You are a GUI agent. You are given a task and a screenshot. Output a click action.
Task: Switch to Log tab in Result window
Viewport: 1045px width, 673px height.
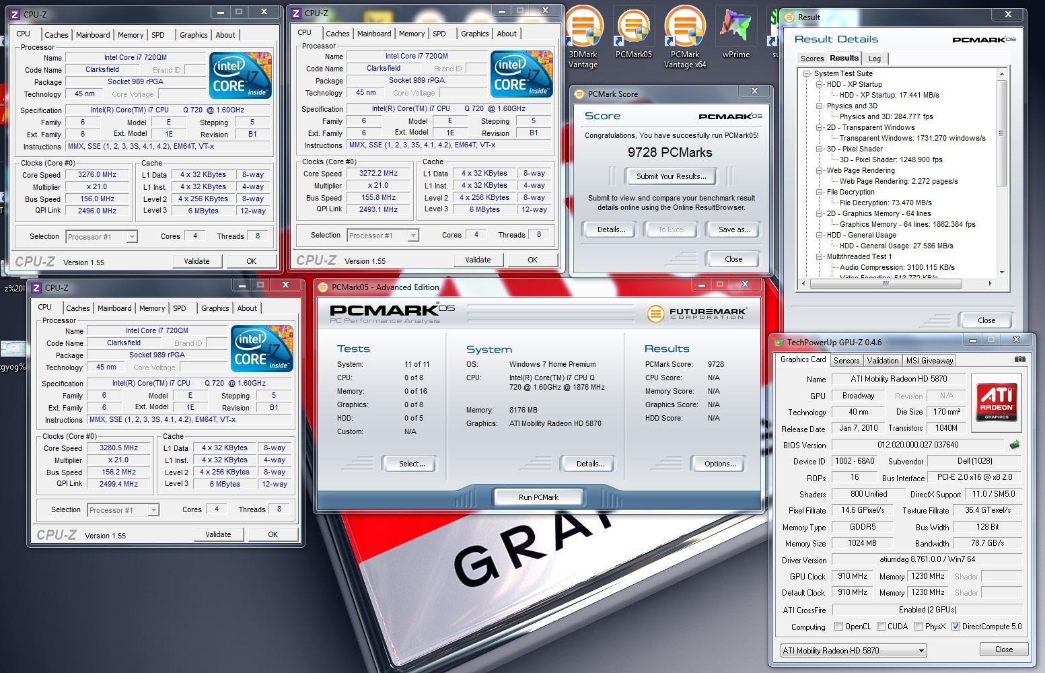coord(874,59)
